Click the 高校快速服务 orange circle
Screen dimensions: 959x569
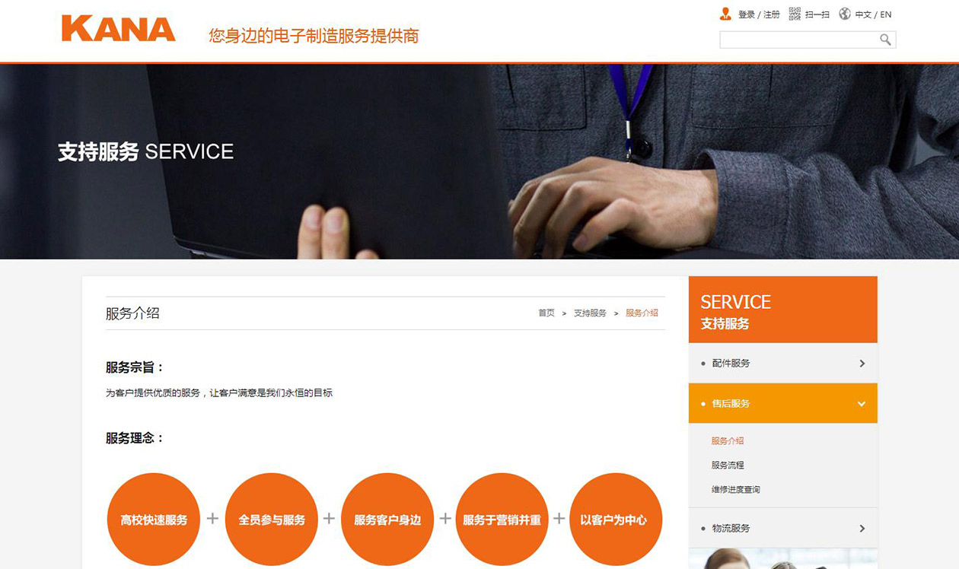pyautogui.click(x=154, y=520)
